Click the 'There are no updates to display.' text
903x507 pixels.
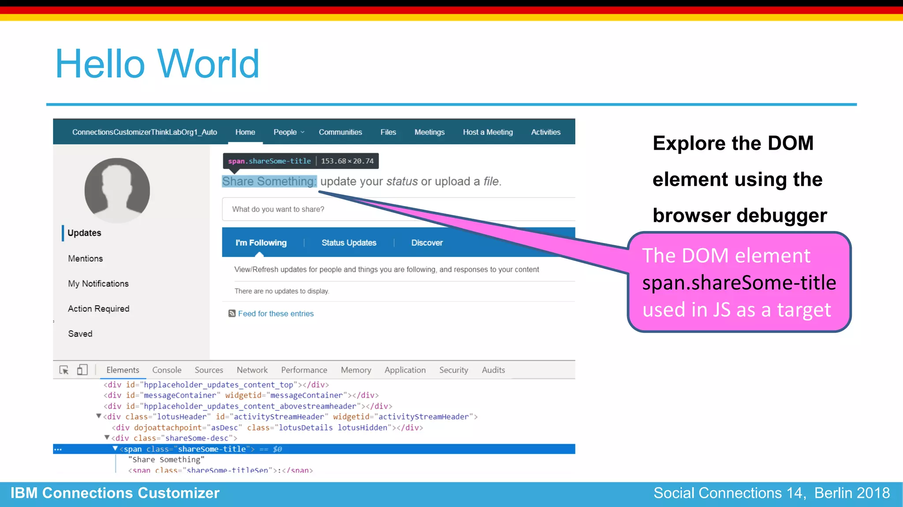(x=282, y=291)
